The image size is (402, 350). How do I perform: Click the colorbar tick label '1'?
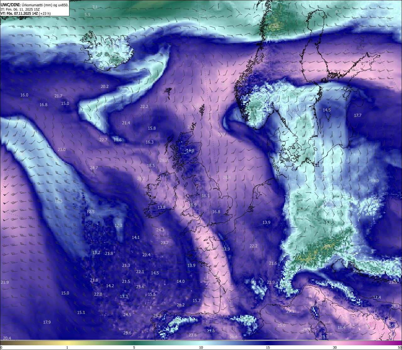(67, 347)
